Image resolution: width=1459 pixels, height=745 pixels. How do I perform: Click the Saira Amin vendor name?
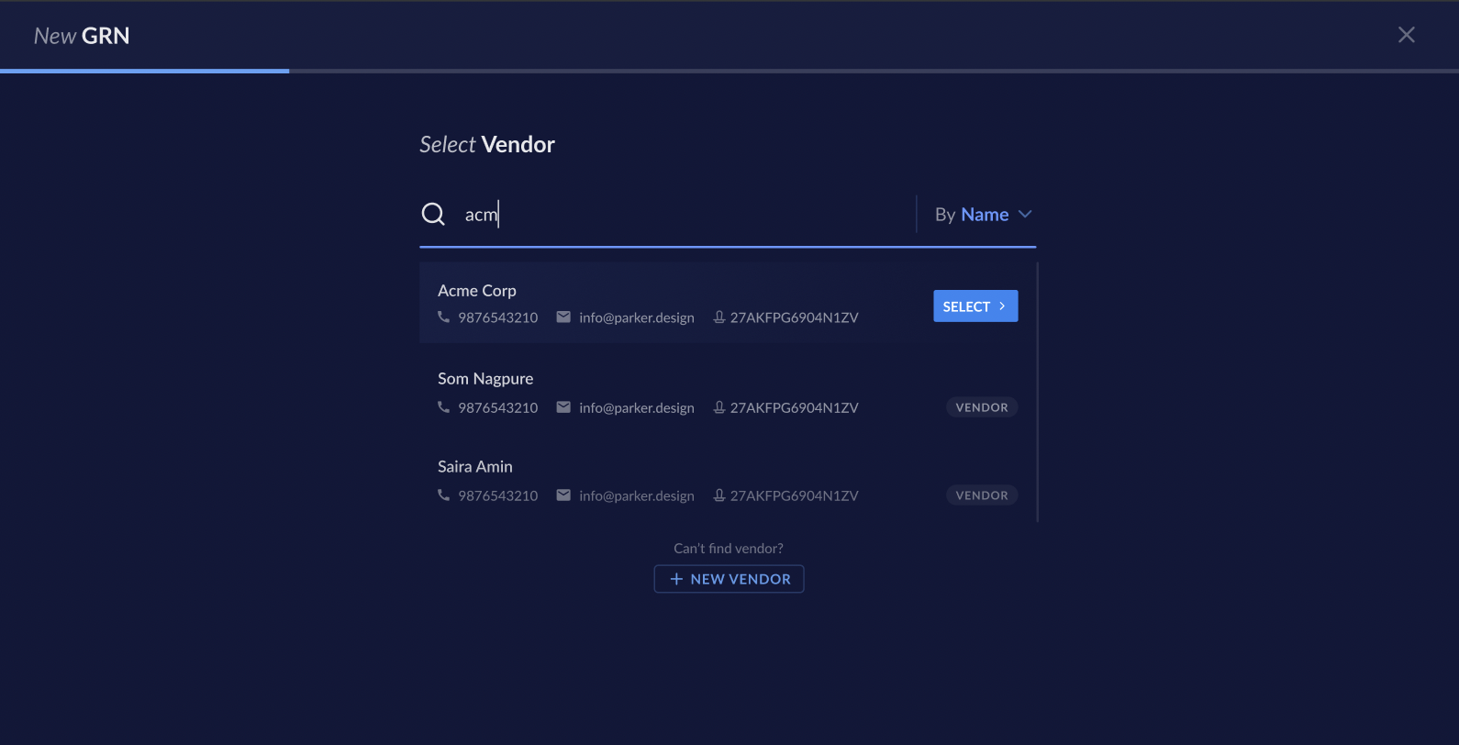pos(475,466)
